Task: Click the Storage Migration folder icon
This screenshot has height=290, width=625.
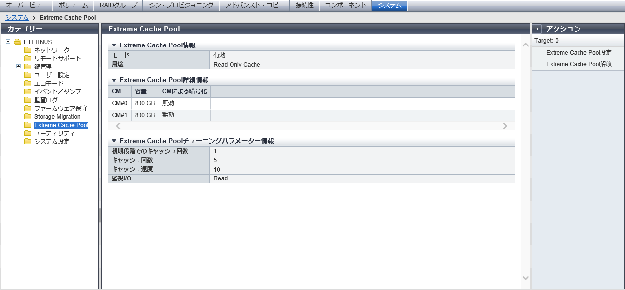Action: (28, 117)
